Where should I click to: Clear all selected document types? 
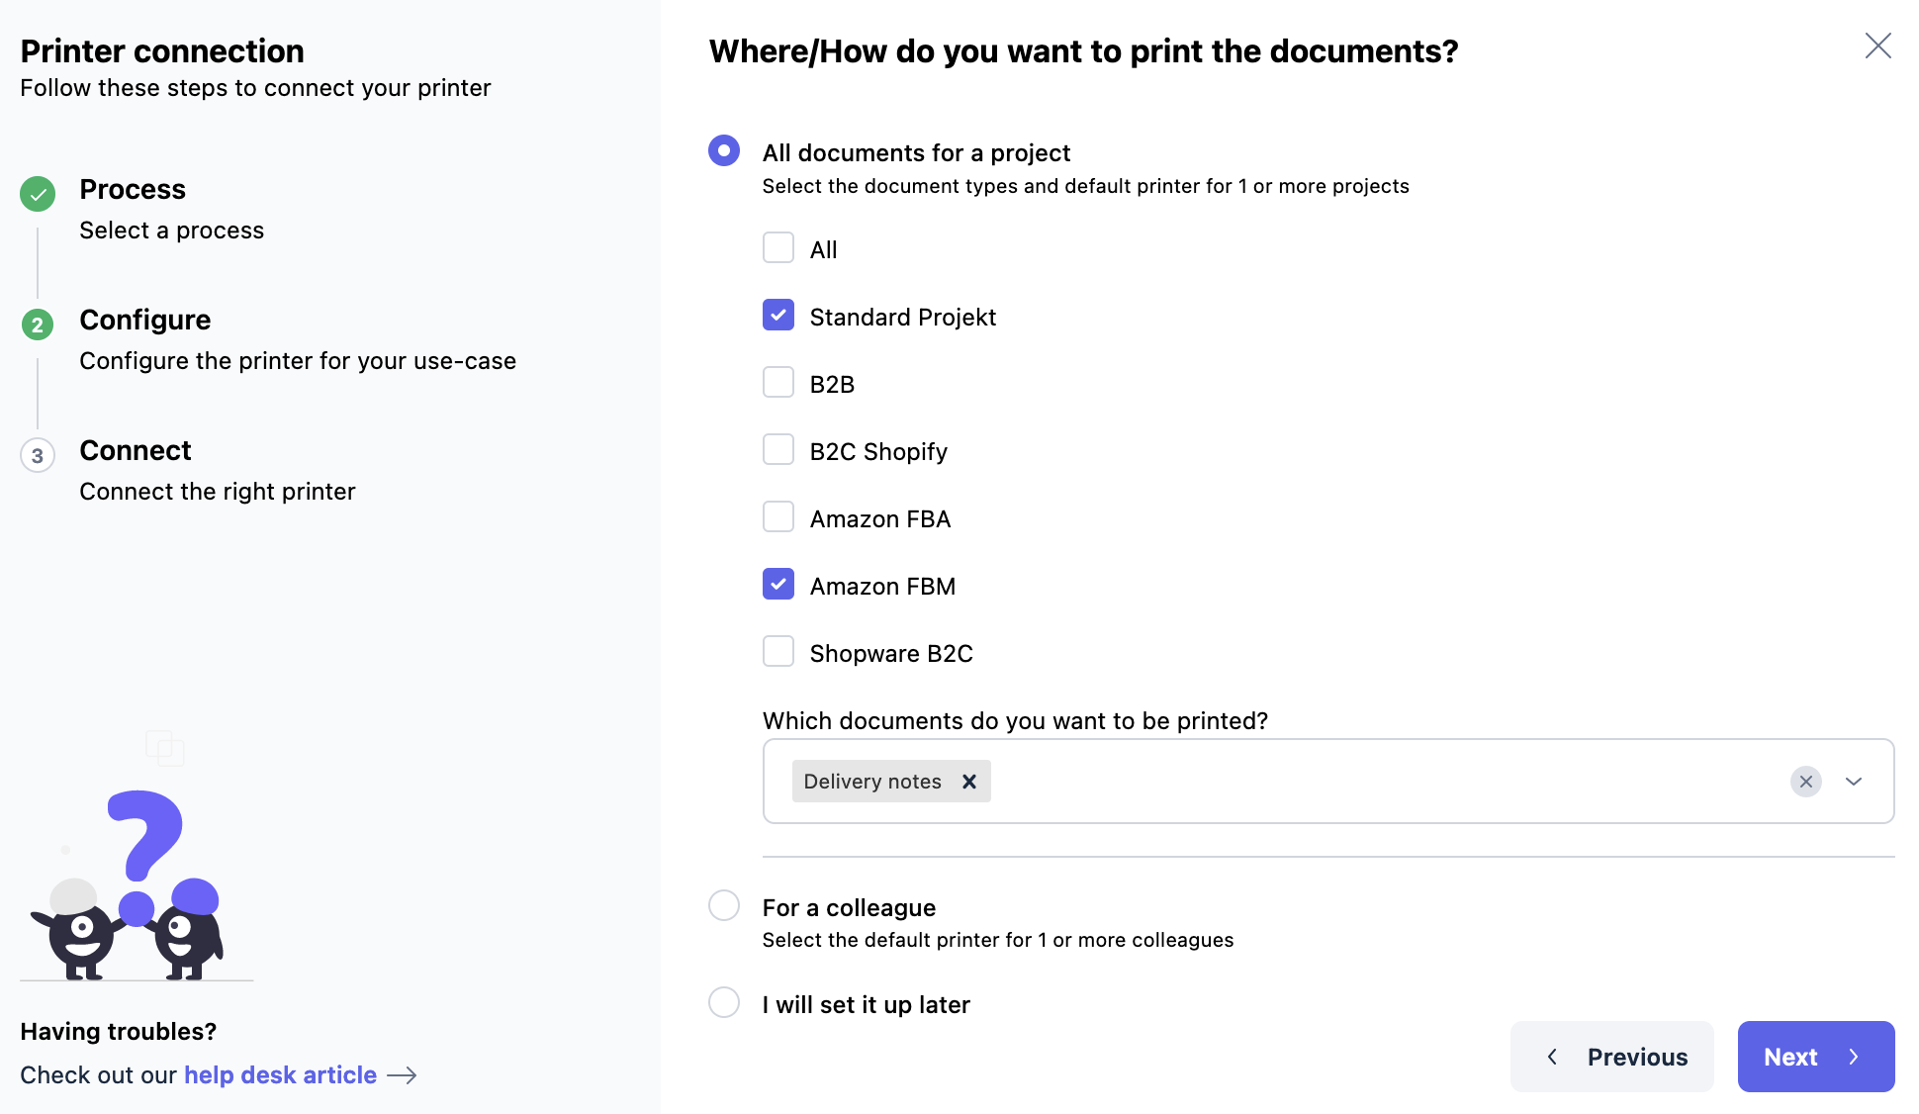[1805, 782]
